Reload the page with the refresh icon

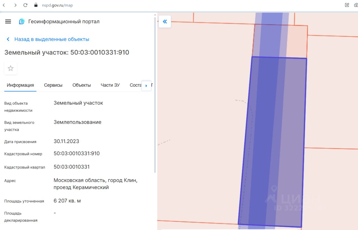[25, 5]
